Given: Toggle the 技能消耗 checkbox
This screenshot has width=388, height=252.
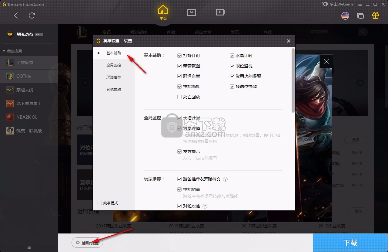Looking at the screenshot, I should click(179, 87).
